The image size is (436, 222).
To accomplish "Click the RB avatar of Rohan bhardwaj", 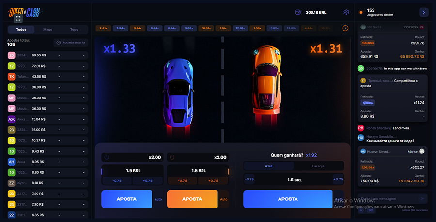I will (361, 128).
